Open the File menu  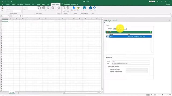(x=2, y=4)
